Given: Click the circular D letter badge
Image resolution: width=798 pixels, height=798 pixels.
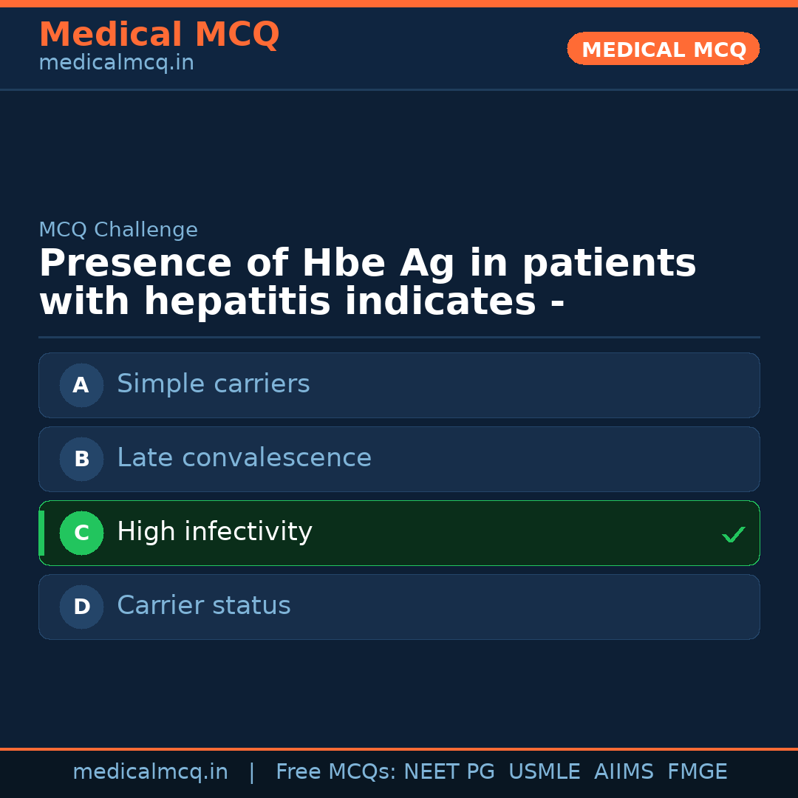Looking at the screenshot, I should click(81, 607).
